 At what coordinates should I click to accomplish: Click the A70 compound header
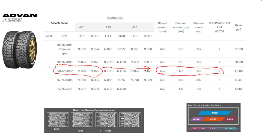click(x=135, y=27)
